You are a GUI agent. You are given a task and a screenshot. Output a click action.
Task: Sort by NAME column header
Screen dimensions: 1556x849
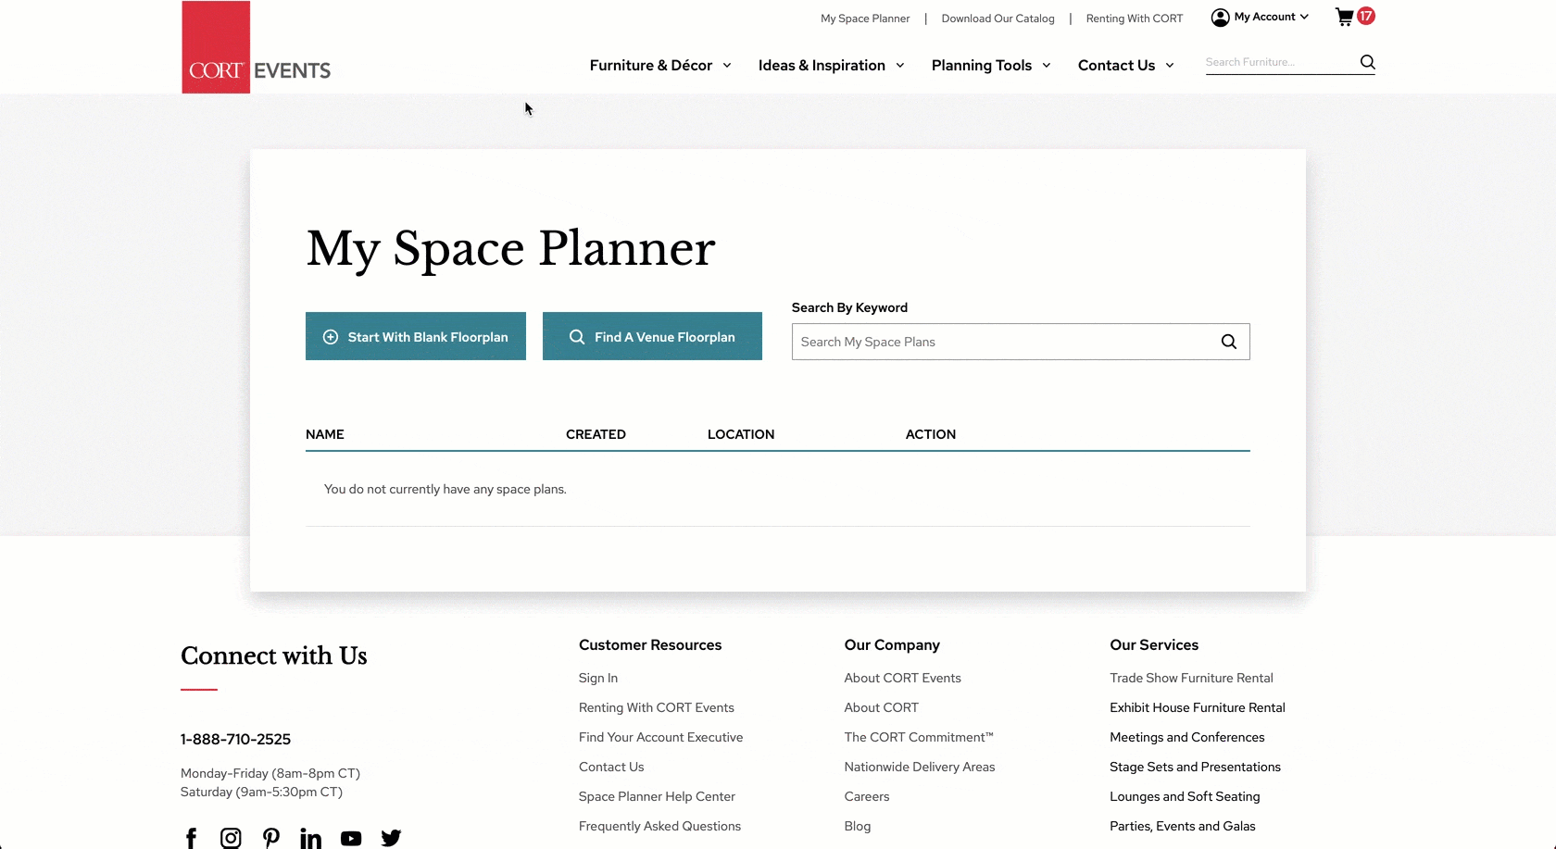click(x=325, y=434)
